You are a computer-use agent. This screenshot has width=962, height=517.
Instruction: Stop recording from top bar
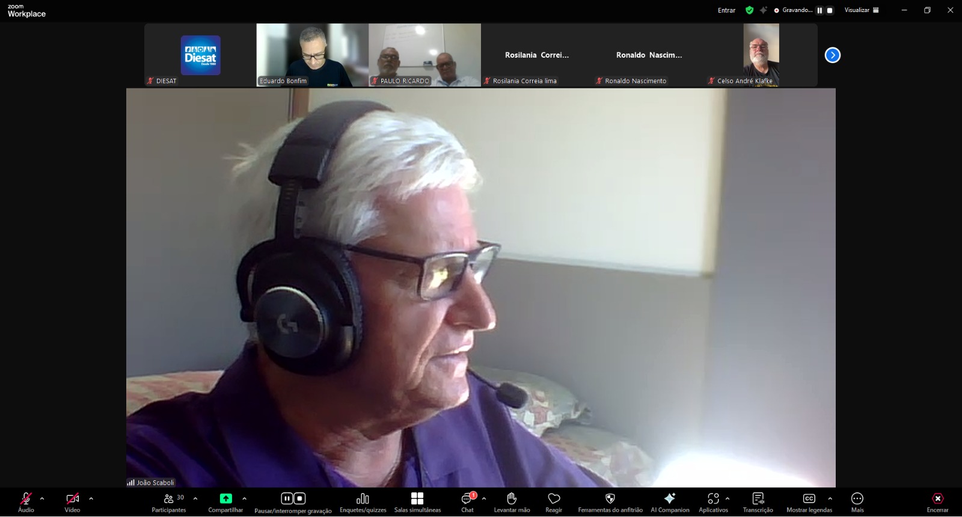point(830,10)
